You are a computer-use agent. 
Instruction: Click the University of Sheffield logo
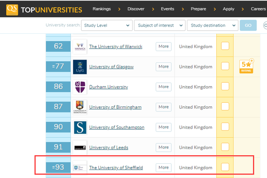click(x=80, y=168)
